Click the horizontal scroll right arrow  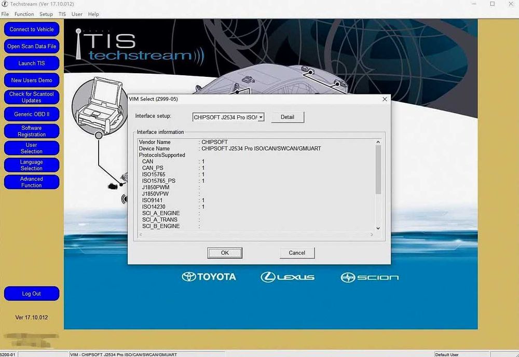pos(372,235)
